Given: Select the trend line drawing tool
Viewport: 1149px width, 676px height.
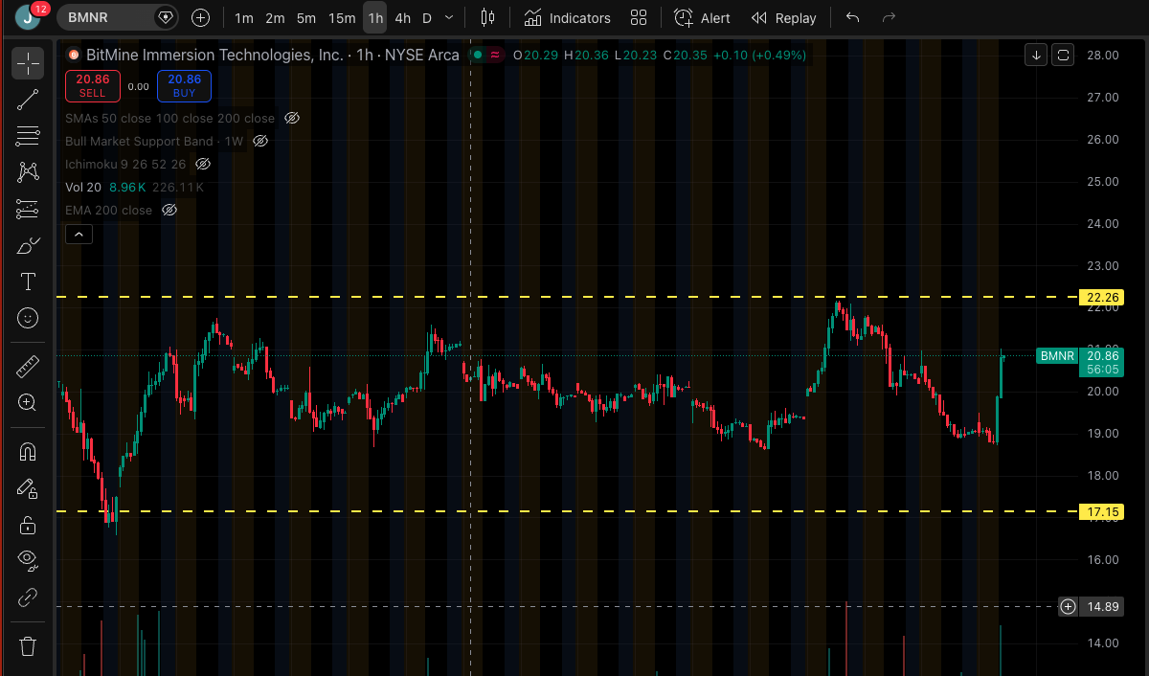Looking at the screenshot, I should point(28,100).
